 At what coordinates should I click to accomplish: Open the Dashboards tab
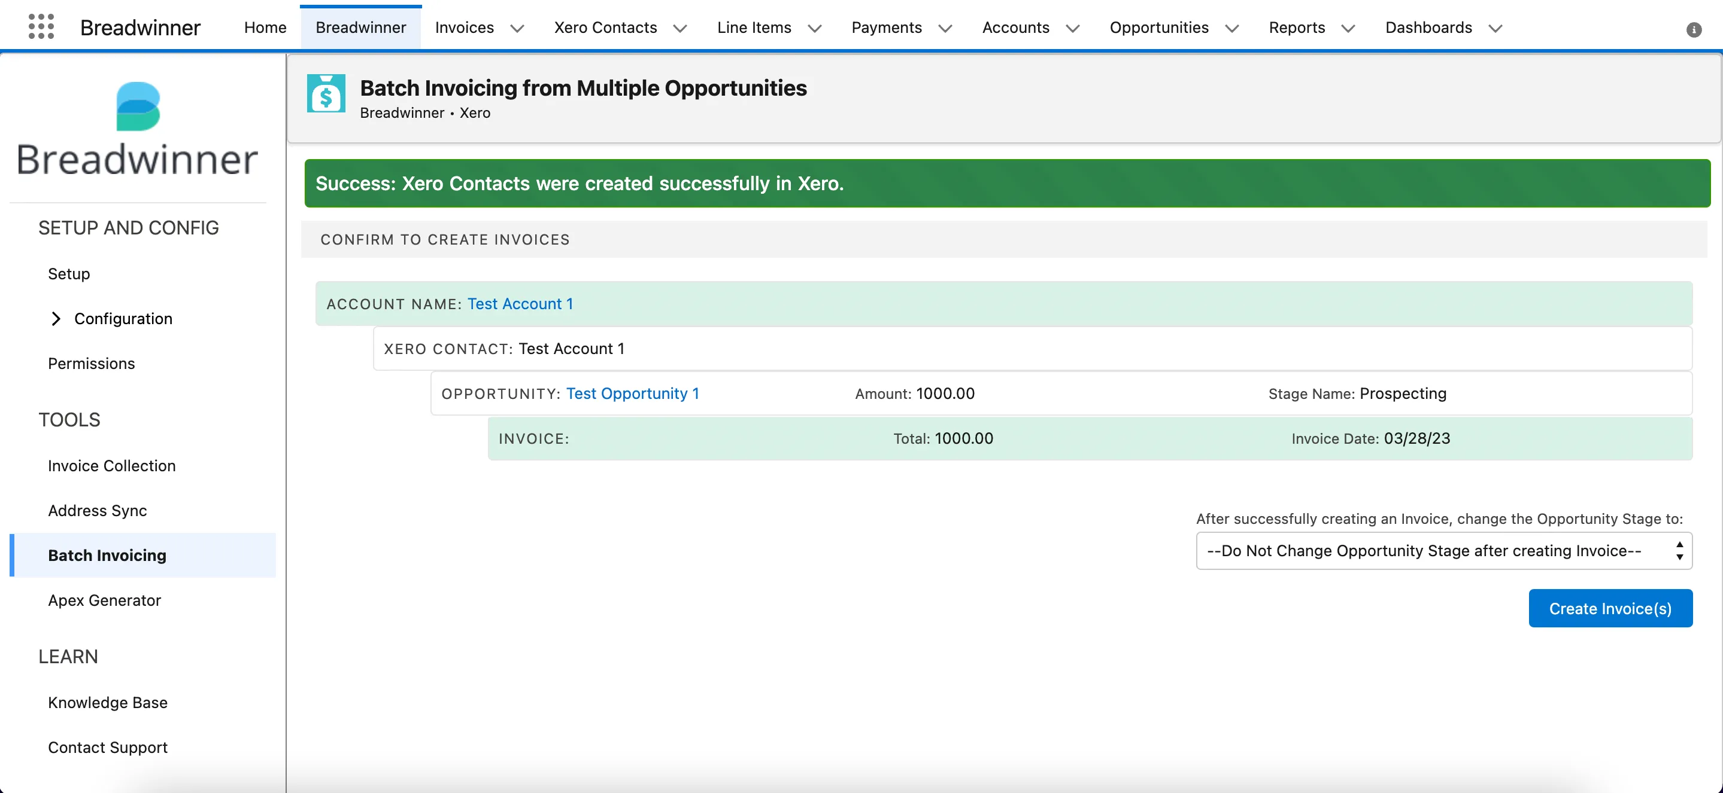click(1428, 28)
